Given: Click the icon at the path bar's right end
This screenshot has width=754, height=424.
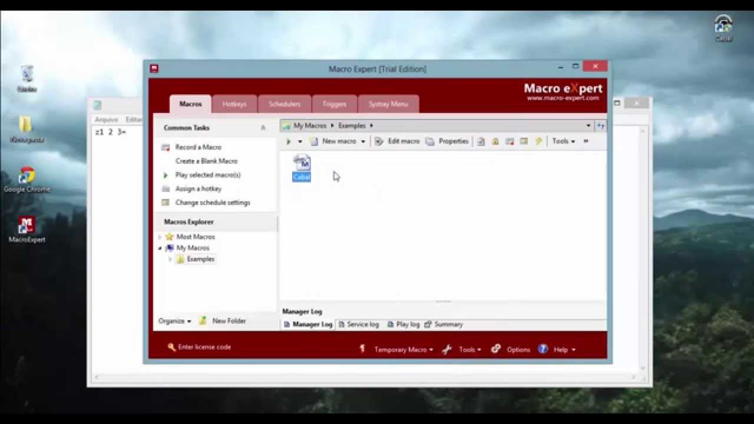Looking at the screenshot, I should pyautogui.click(x=600, y=125).
